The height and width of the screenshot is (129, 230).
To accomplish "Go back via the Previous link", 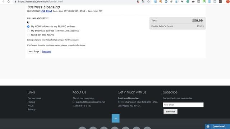I will (x=46, y=52).
